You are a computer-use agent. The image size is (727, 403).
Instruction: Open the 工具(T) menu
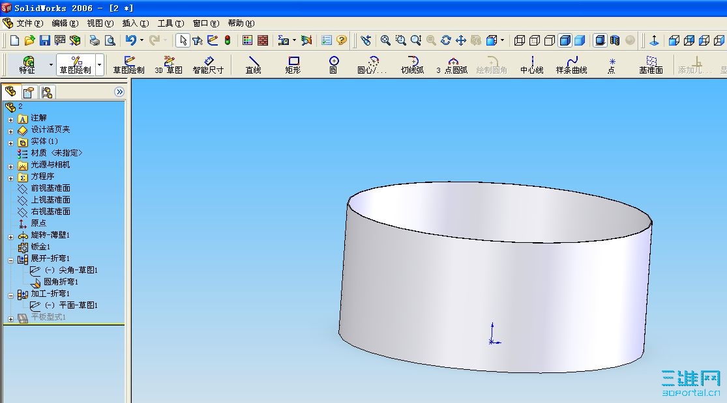[x=171, y=23]
